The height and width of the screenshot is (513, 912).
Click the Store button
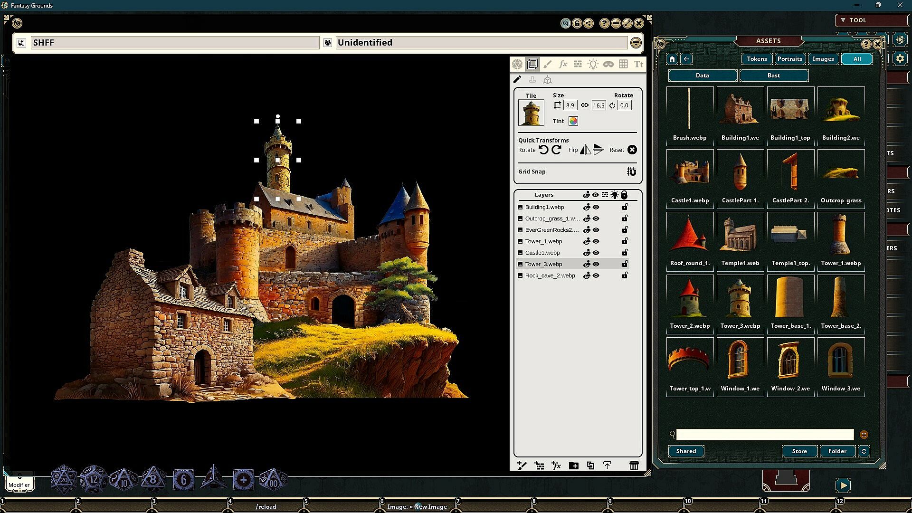(x=799, y=451)
